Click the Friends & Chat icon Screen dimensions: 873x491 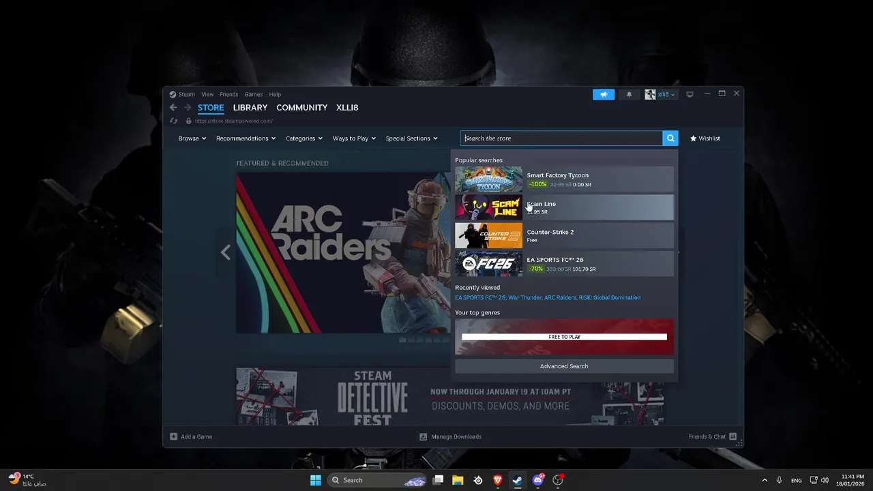coord(733,436)
